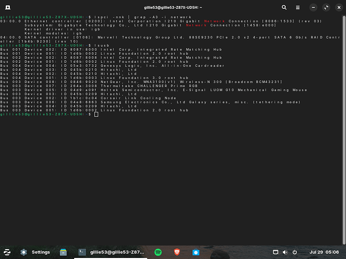Open the display tray indicator

[275, 252]
